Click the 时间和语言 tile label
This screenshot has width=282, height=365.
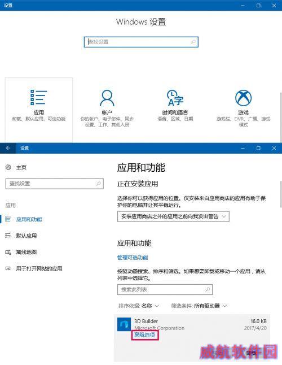[x=175, y=112]
